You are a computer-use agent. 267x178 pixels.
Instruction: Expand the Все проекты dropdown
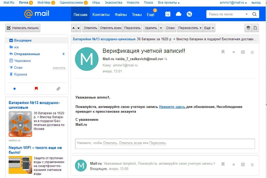tap(169, 3)
